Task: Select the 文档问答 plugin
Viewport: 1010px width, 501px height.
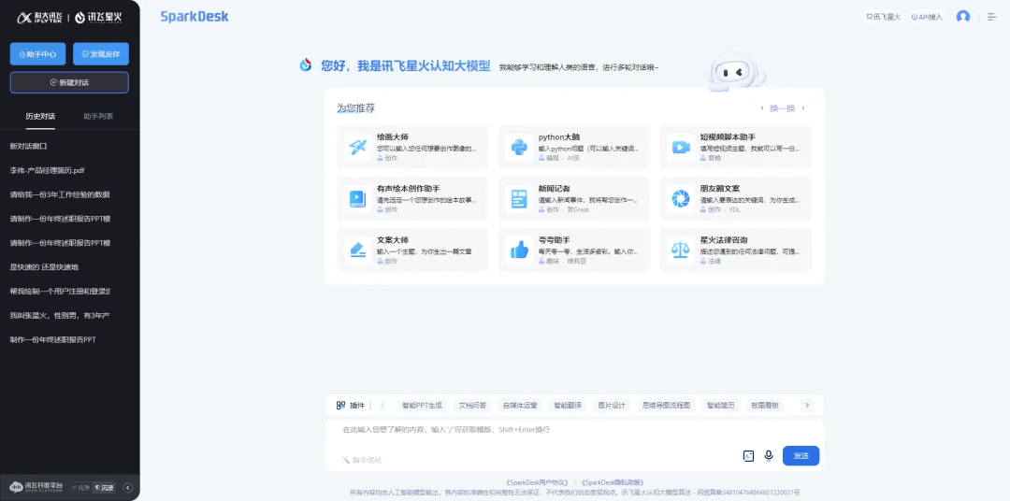Action: click(472, 406)
